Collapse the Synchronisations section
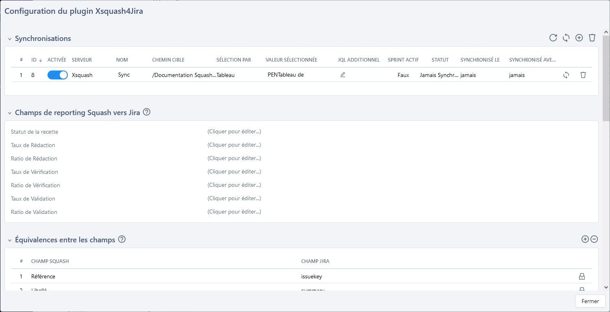 tap(9, 38)
